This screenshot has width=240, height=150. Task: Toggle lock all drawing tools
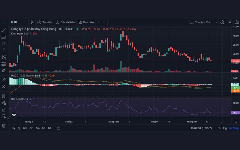point(4,109)
